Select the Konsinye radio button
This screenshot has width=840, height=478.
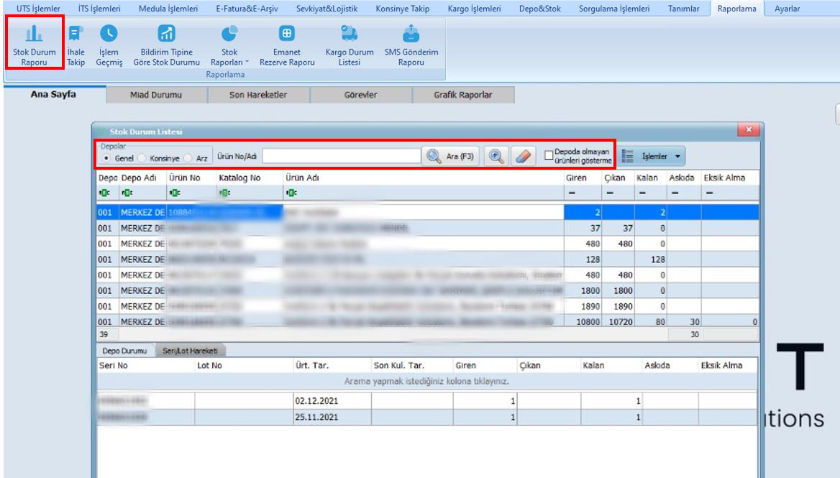(x=142, y=157)
